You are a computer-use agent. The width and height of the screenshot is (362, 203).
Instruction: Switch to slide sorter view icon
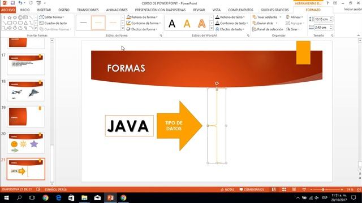pos(284,189)
